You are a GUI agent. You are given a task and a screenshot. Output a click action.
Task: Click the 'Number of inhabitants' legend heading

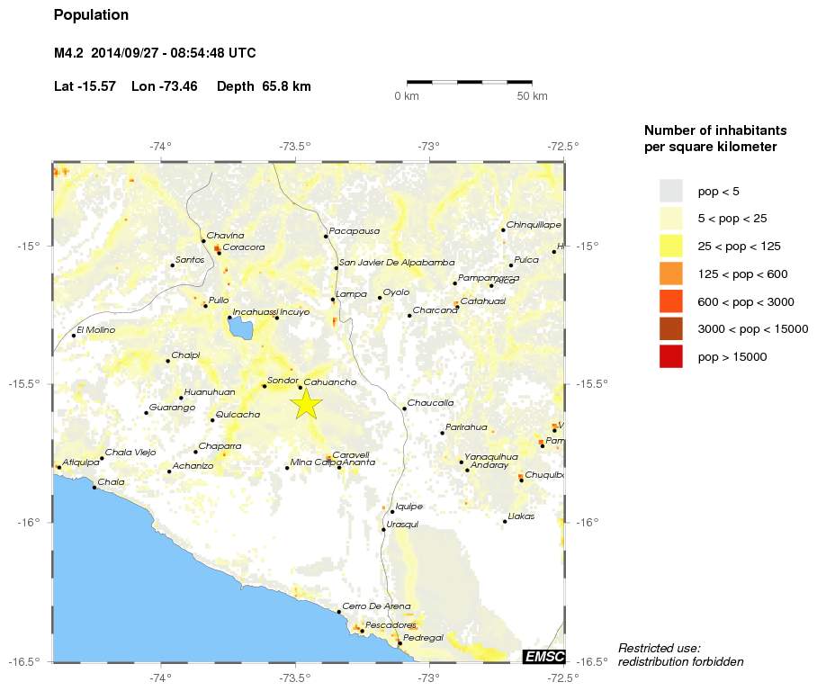716,138
